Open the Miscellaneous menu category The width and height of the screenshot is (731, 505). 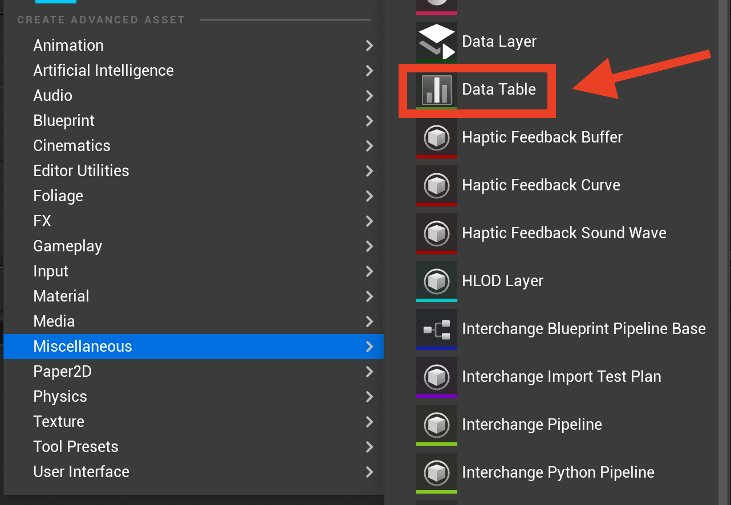(x=193, y=347)
